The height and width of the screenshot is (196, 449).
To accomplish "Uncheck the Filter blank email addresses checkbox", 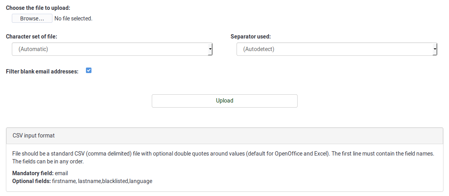I will [89, 71].
